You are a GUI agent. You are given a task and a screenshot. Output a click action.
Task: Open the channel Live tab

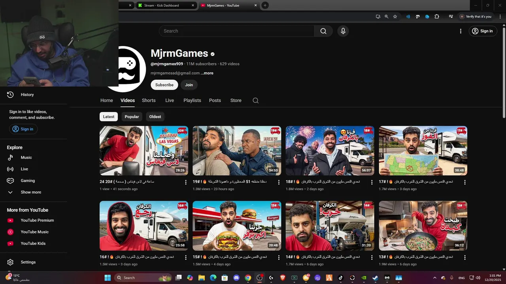click(x=170, y=101)
